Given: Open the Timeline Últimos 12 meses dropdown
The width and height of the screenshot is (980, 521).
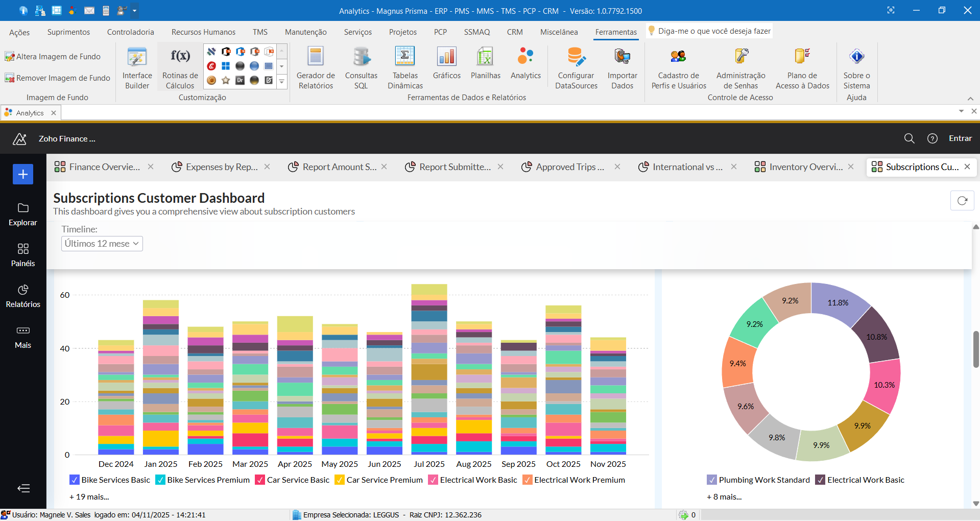Looking at the screenshot, I should (x=102, y=244).
